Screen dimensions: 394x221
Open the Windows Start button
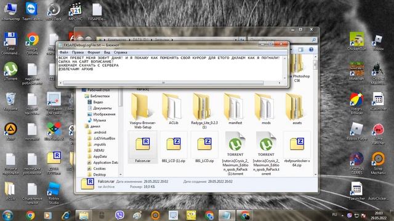(x=7, y=215)
